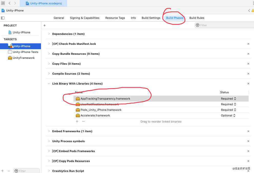Remove the [CP] Check Pods Manifest.lock phase

click(x=248, y=44)
